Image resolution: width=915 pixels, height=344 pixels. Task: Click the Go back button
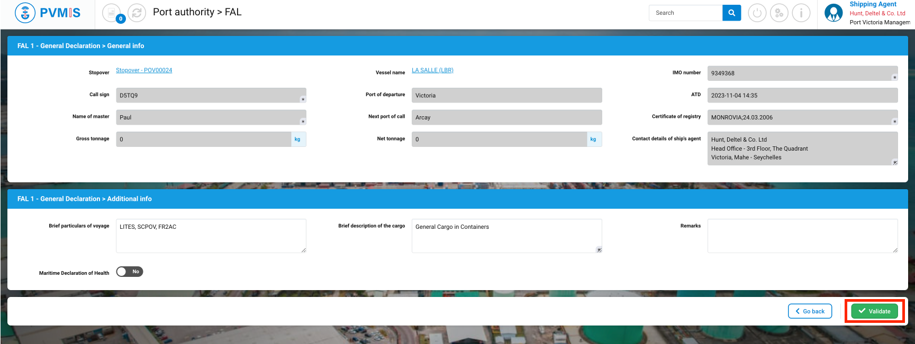pos(810,311)
